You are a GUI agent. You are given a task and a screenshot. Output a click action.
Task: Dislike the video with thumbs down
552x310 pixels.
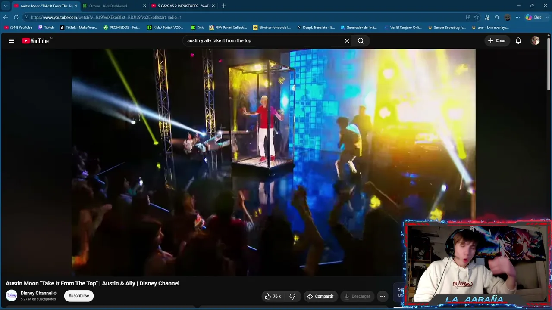292,296
